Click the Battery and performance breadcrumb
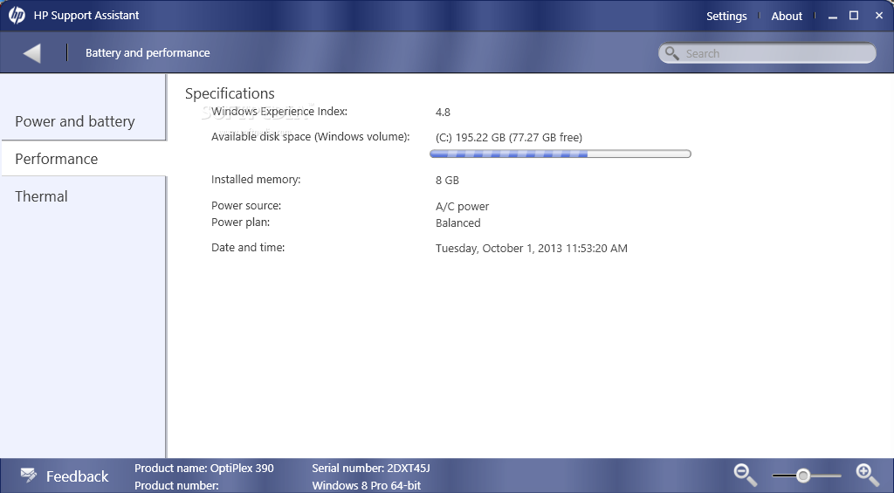Viewport: 894px width, 493px height. [x=148, y=53]
